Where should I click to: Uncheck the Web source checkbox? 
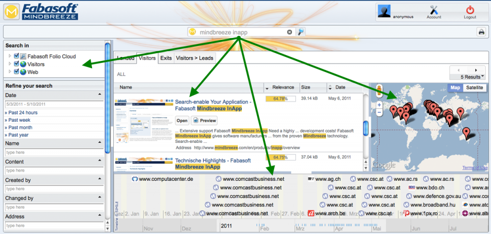pos(17,71)
